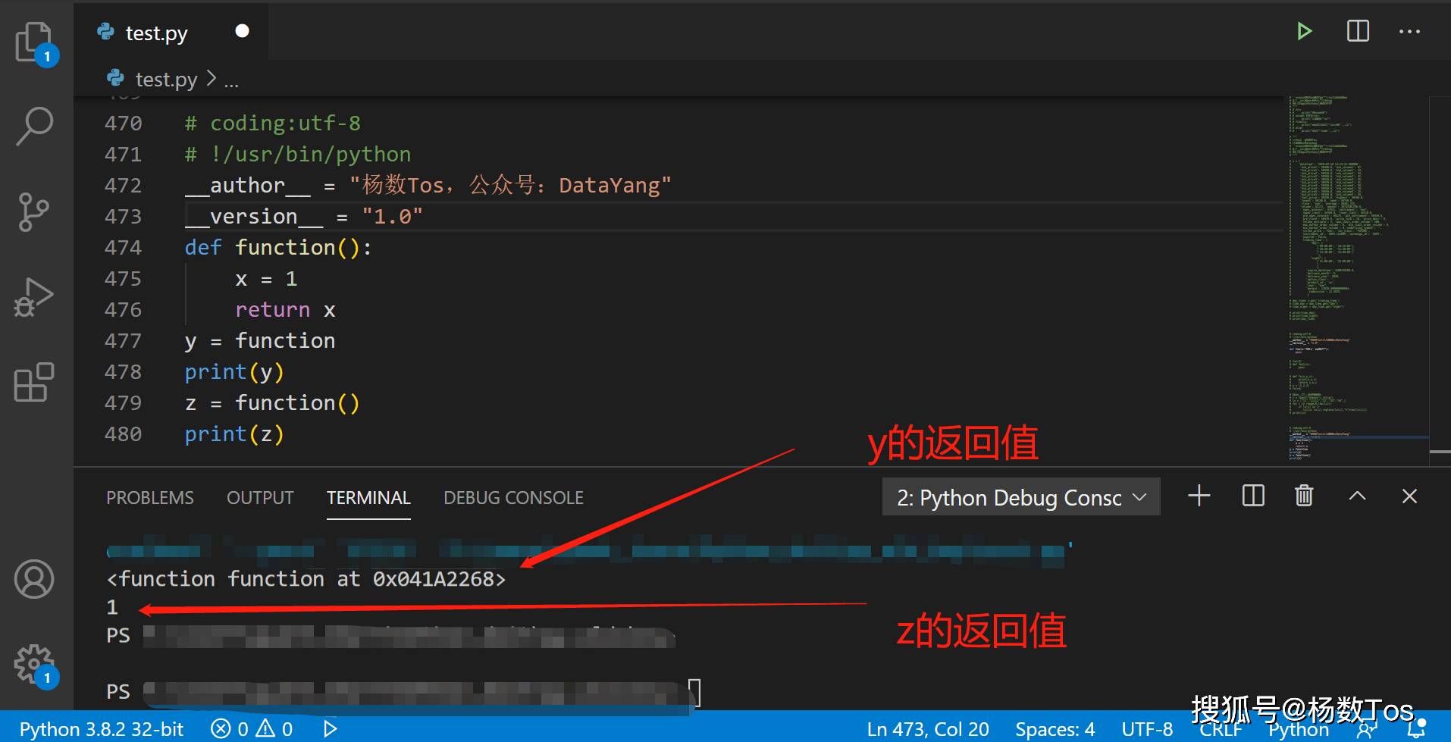1451x742 pixels.
Task: Maximize the panel size using the up chevron
Action: pyautogui.click(x=1357, y=496)
